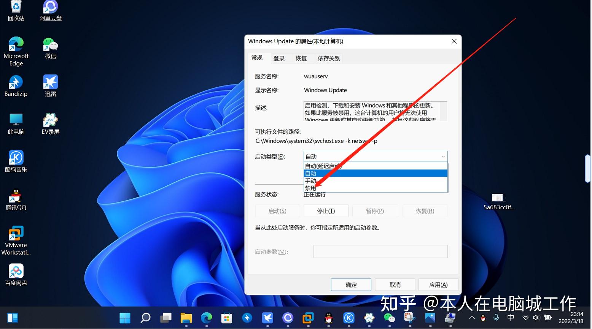This screenshot has width=592, height=329.
Task: Select the 5a683cc0f file on desktop
Action: pyautogui.click(x=498, y=202)
